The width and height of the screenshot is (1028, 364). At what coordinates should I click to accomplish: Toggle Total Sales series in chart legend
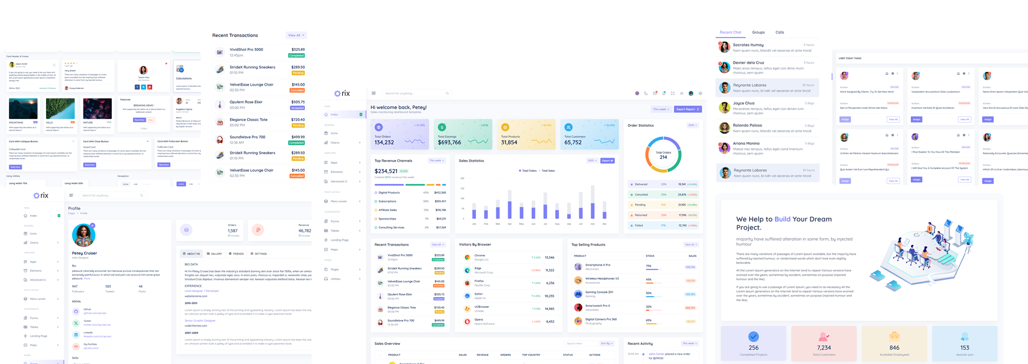tap(548, 171)
